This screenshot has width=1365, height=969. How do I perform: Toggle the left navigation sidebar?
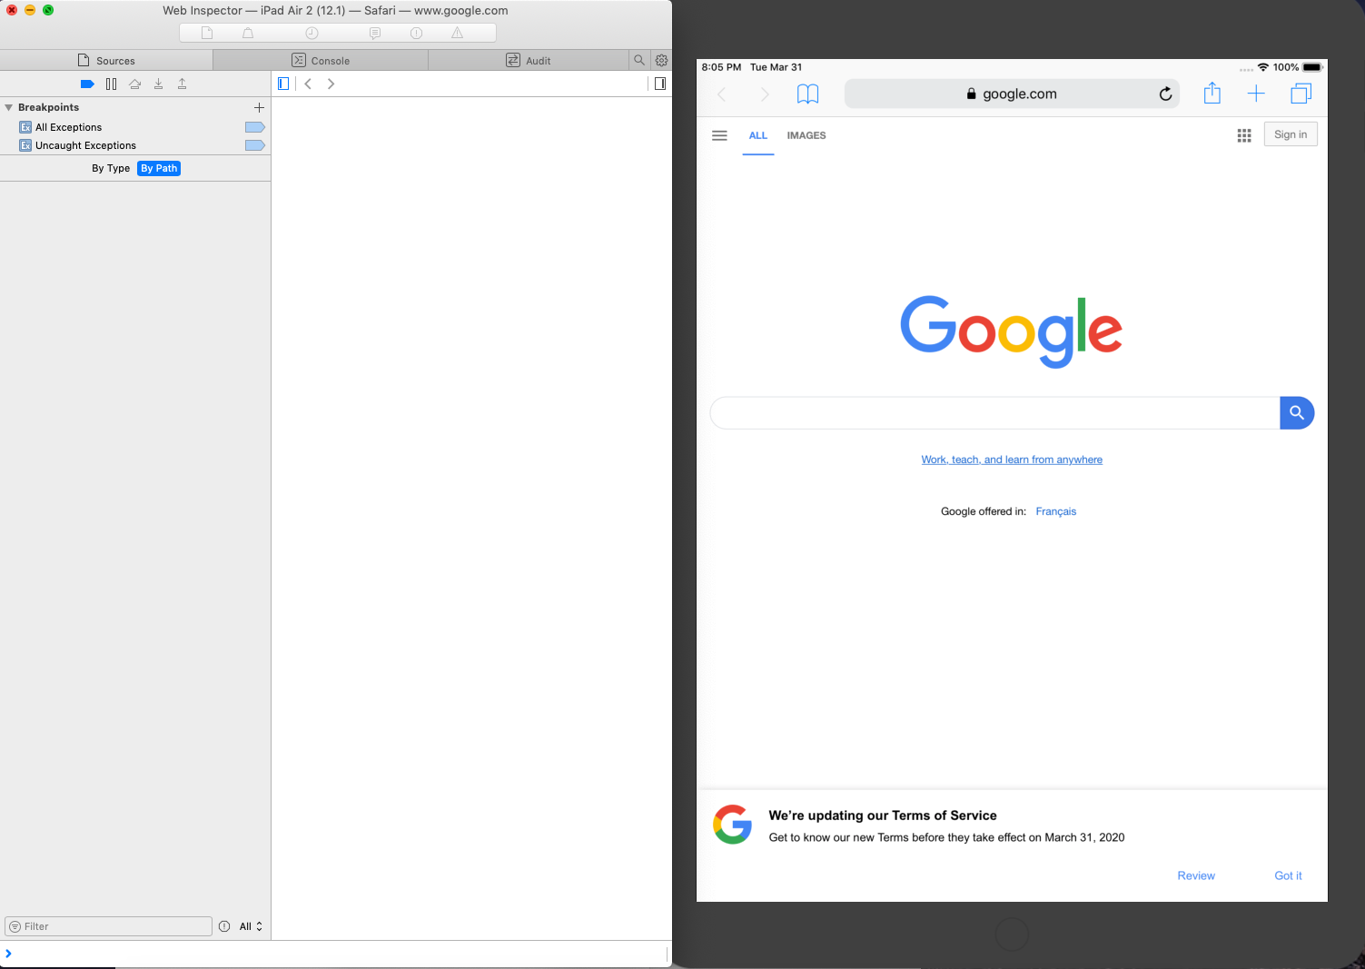pos(283,84)
